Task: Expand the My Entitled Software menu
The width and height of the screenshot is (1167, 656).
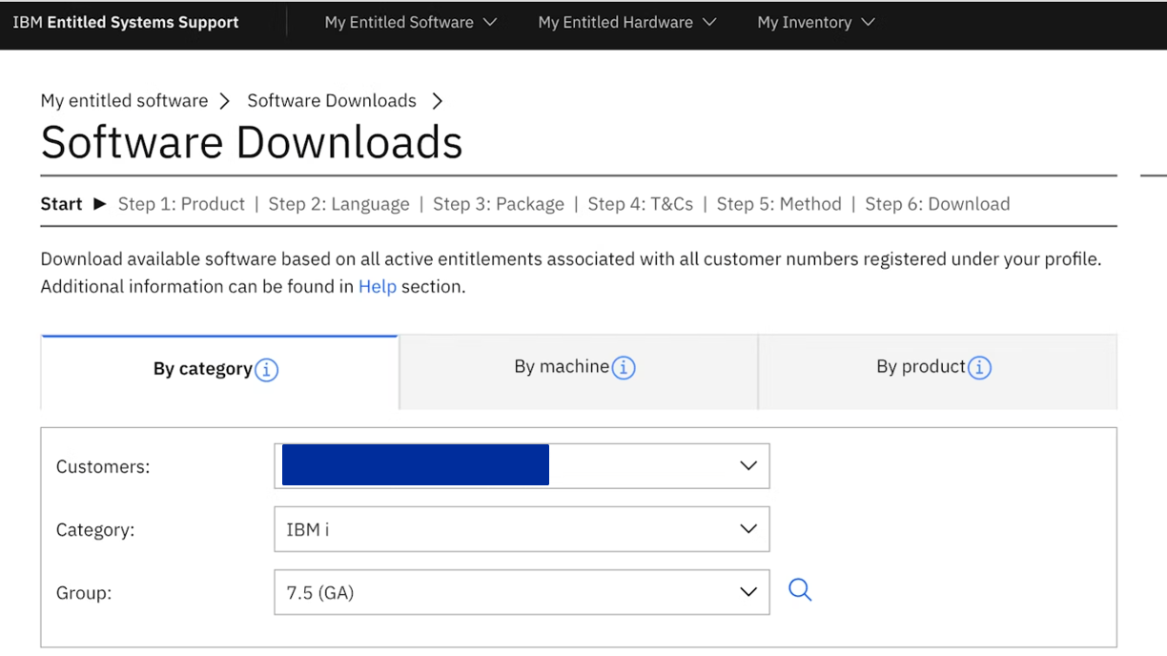Action: [x=410, y=22]
